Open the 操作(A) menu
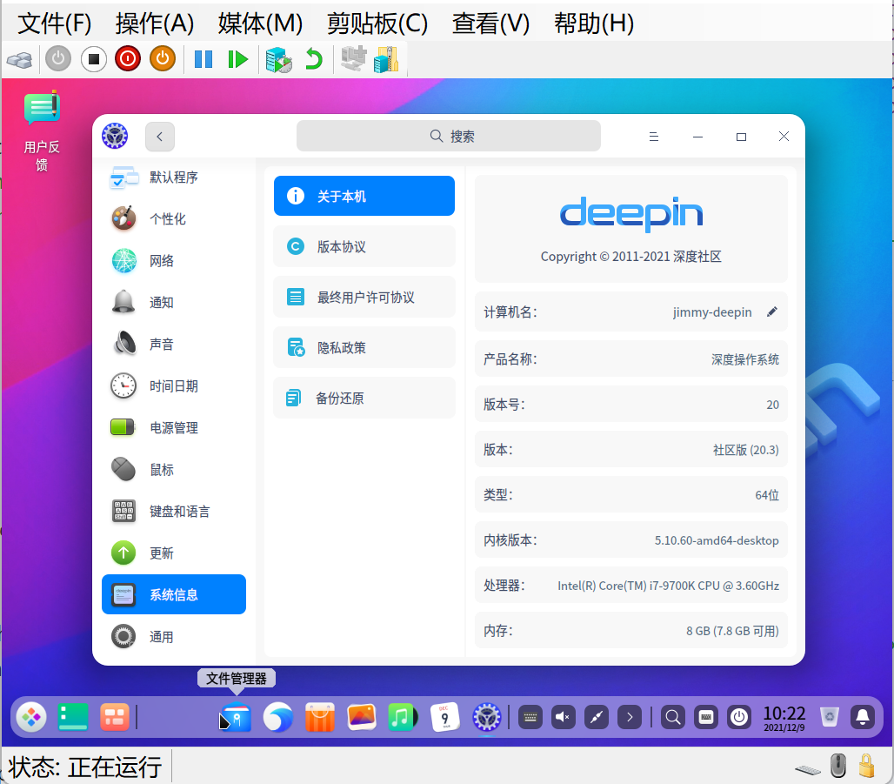 point(155,23)
